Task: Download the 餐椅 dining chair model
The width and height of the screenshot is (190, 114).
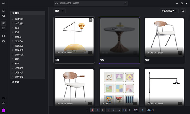Action: click(x=180, y=53)
